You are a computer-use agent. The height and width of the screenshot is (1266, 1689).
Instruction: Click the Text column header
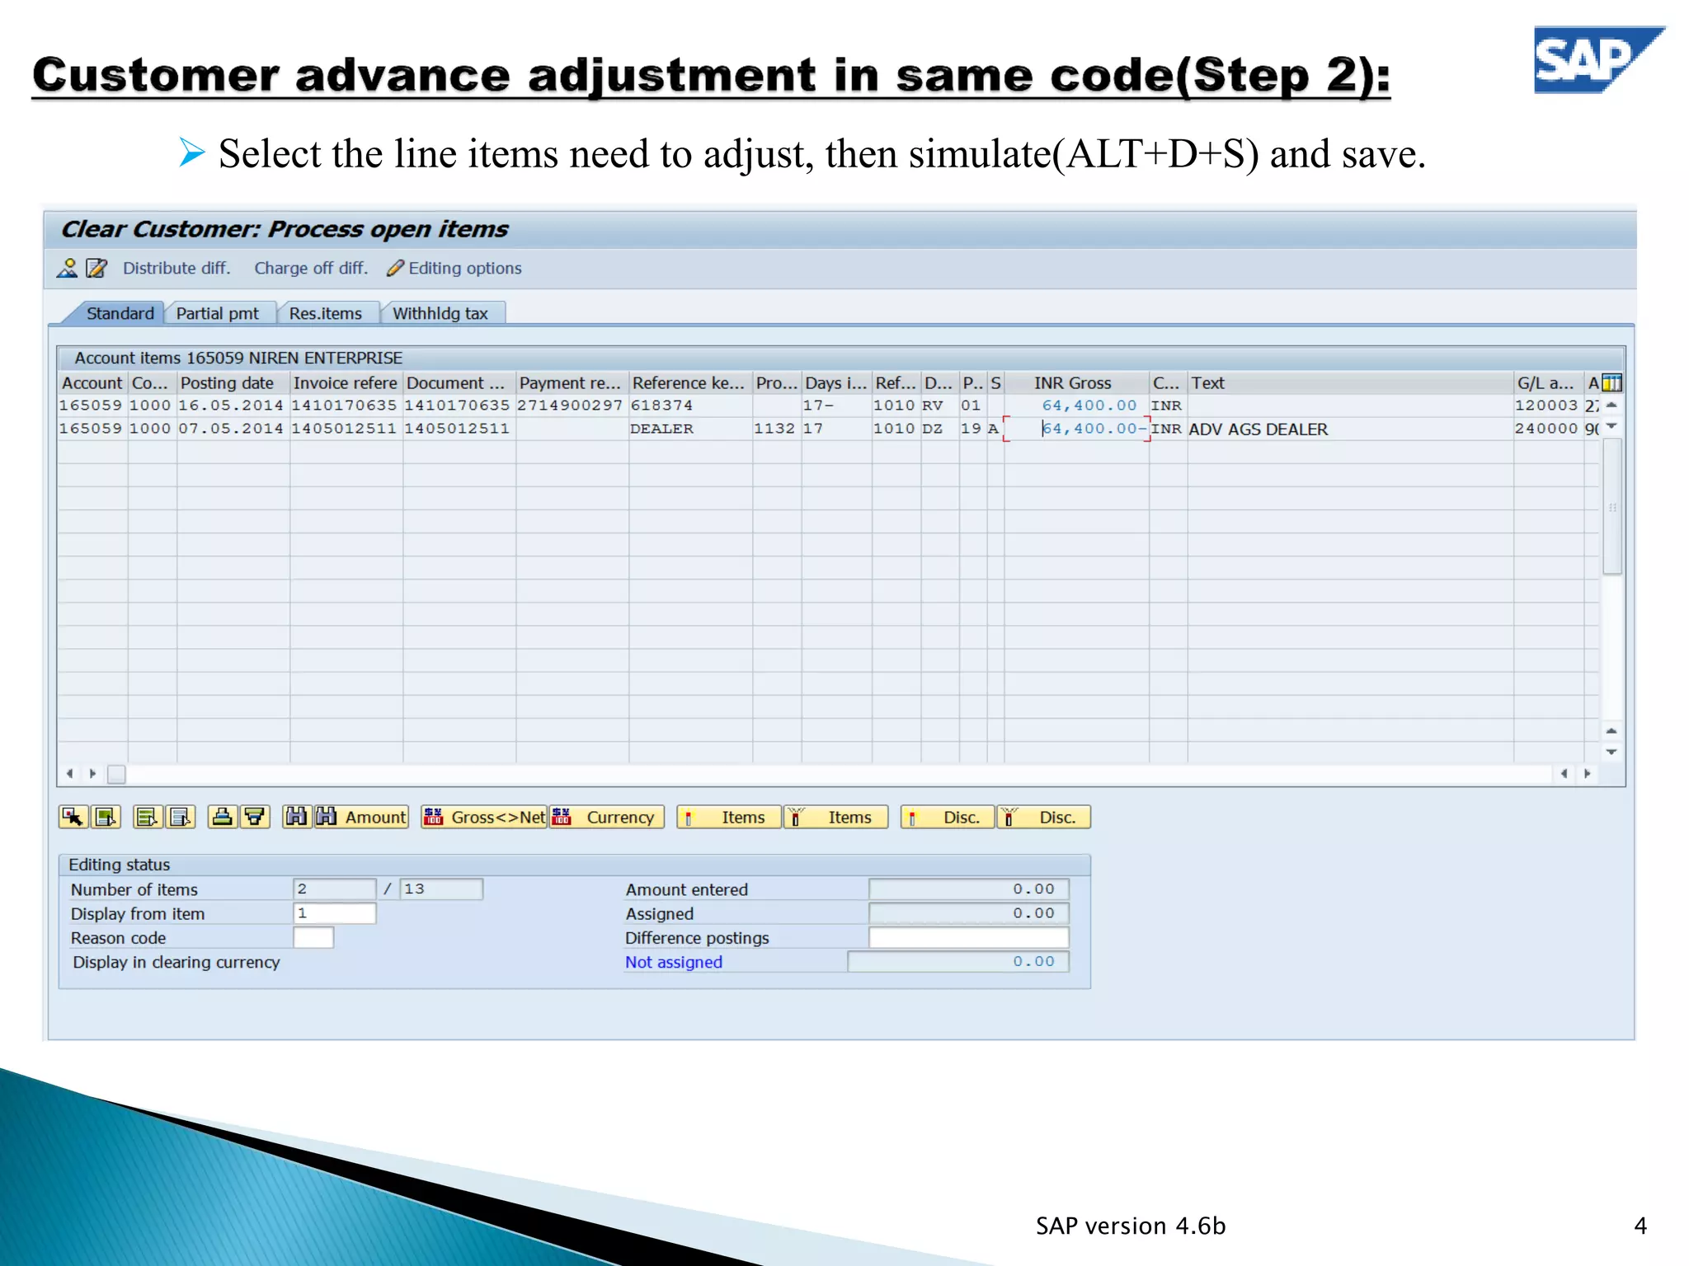coord(1350,382)
